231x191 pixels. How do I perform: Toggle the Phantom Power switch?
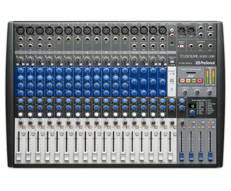click(x=182, y=46)
